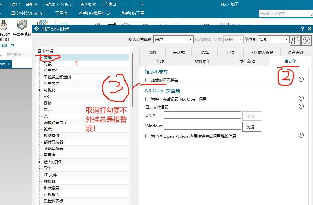Click the gear settings icon in the dialog
Viewport: 313px width, 205px height.
(x=306, y=40)
